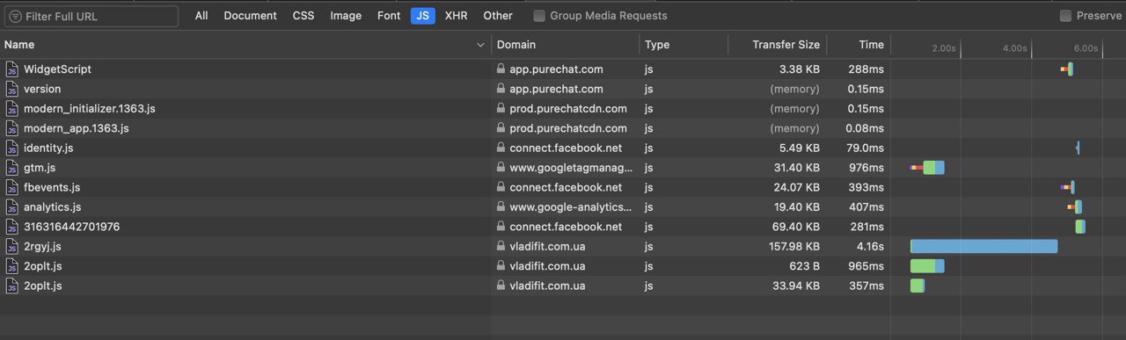Click the 4.16s time cell
Screen dimensions: 1126x340
[870, 247]
